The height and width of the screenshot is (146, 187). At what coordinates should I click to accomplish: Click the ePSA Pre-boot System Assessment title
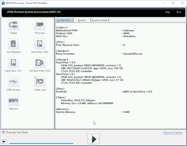(x=34, y=12)
